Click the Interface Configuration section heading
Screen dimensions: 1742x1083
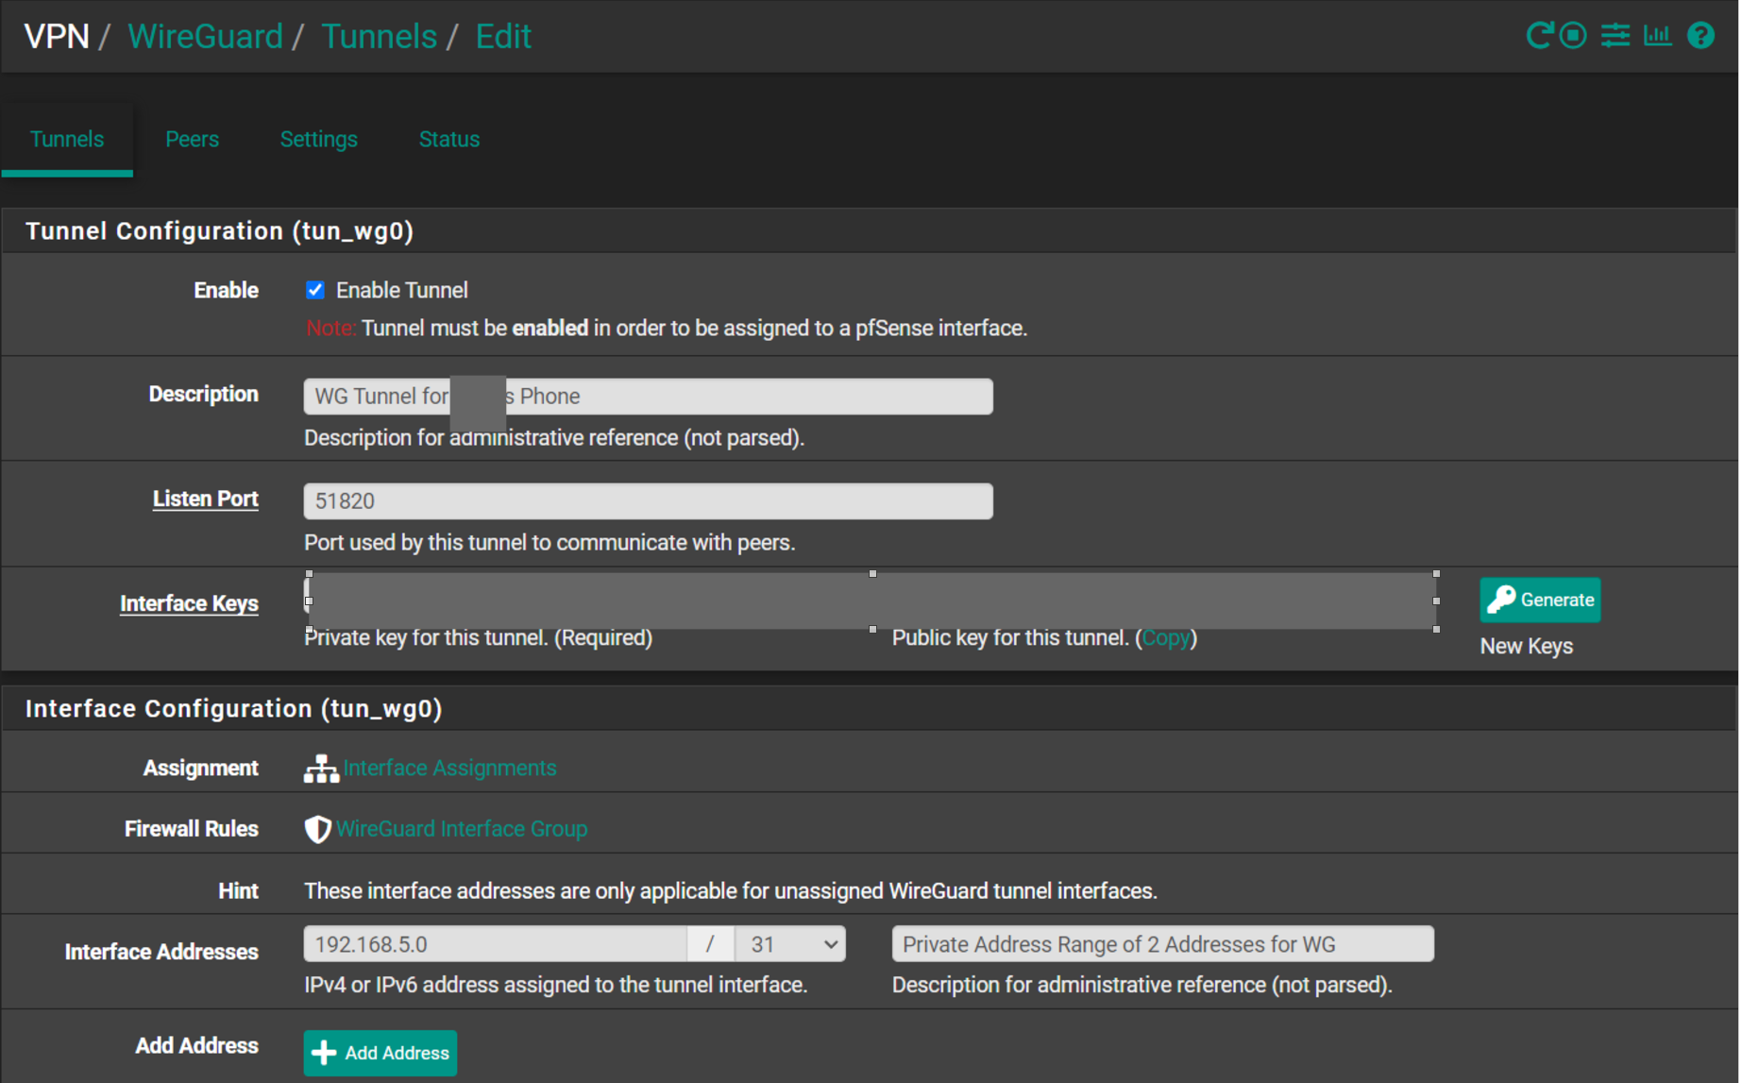coord(233,709)
